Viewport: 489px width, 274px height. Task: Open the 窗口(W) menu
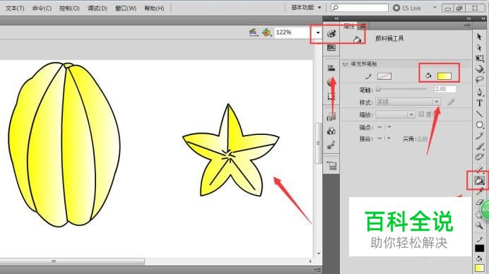[x=126, y=8]
